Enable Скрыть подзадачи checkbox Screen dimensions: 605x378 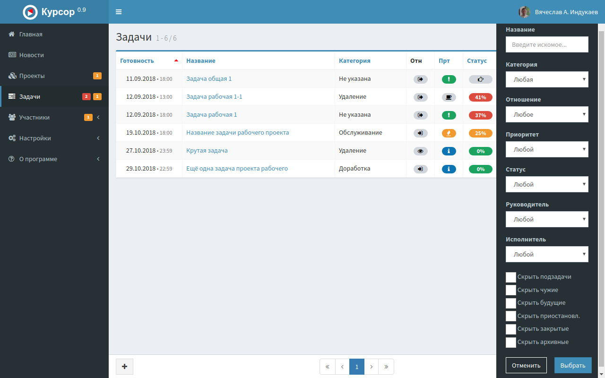[511, 277]
